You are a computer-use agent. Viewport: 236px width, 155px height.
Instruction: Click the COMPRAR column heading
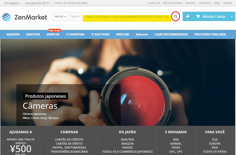pos(69,132)
